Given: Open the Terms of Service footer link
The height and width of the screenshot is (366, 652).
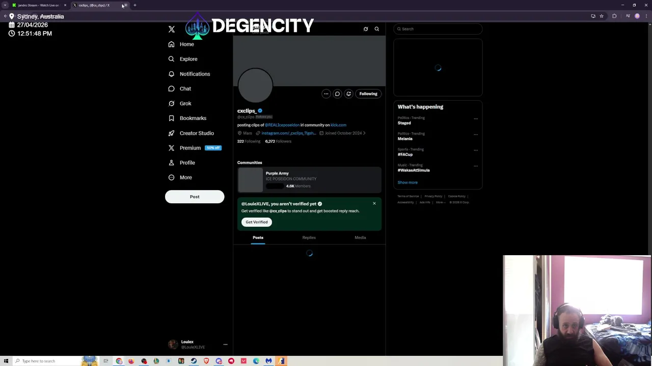Looking at the screenshot, I should tap(408, 196).
